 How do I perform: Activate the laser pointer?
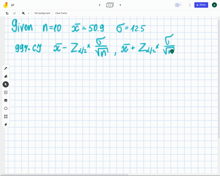click(x=5, y=125)
